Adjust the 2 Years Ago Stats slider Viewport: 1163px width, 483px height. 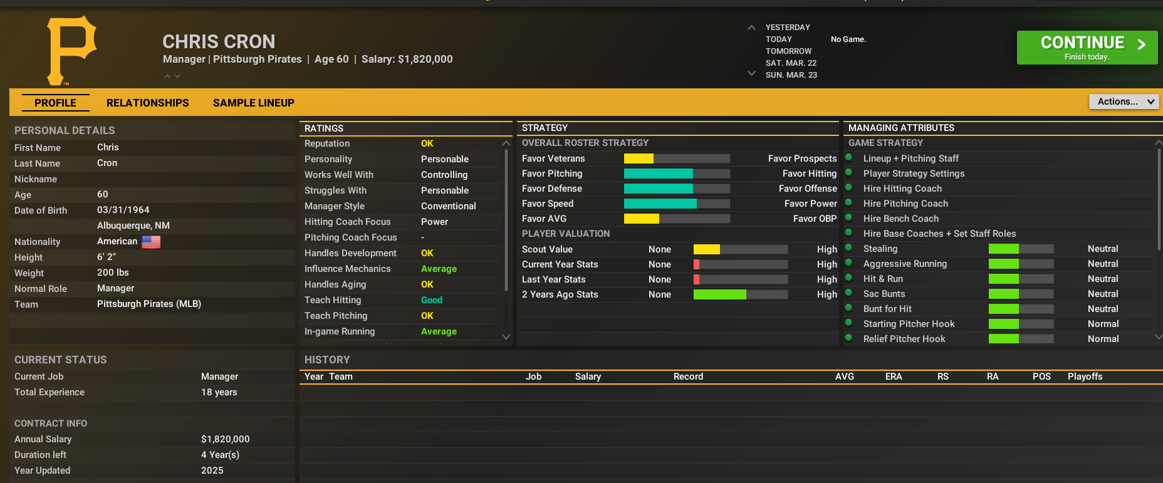tap(741, 294)
